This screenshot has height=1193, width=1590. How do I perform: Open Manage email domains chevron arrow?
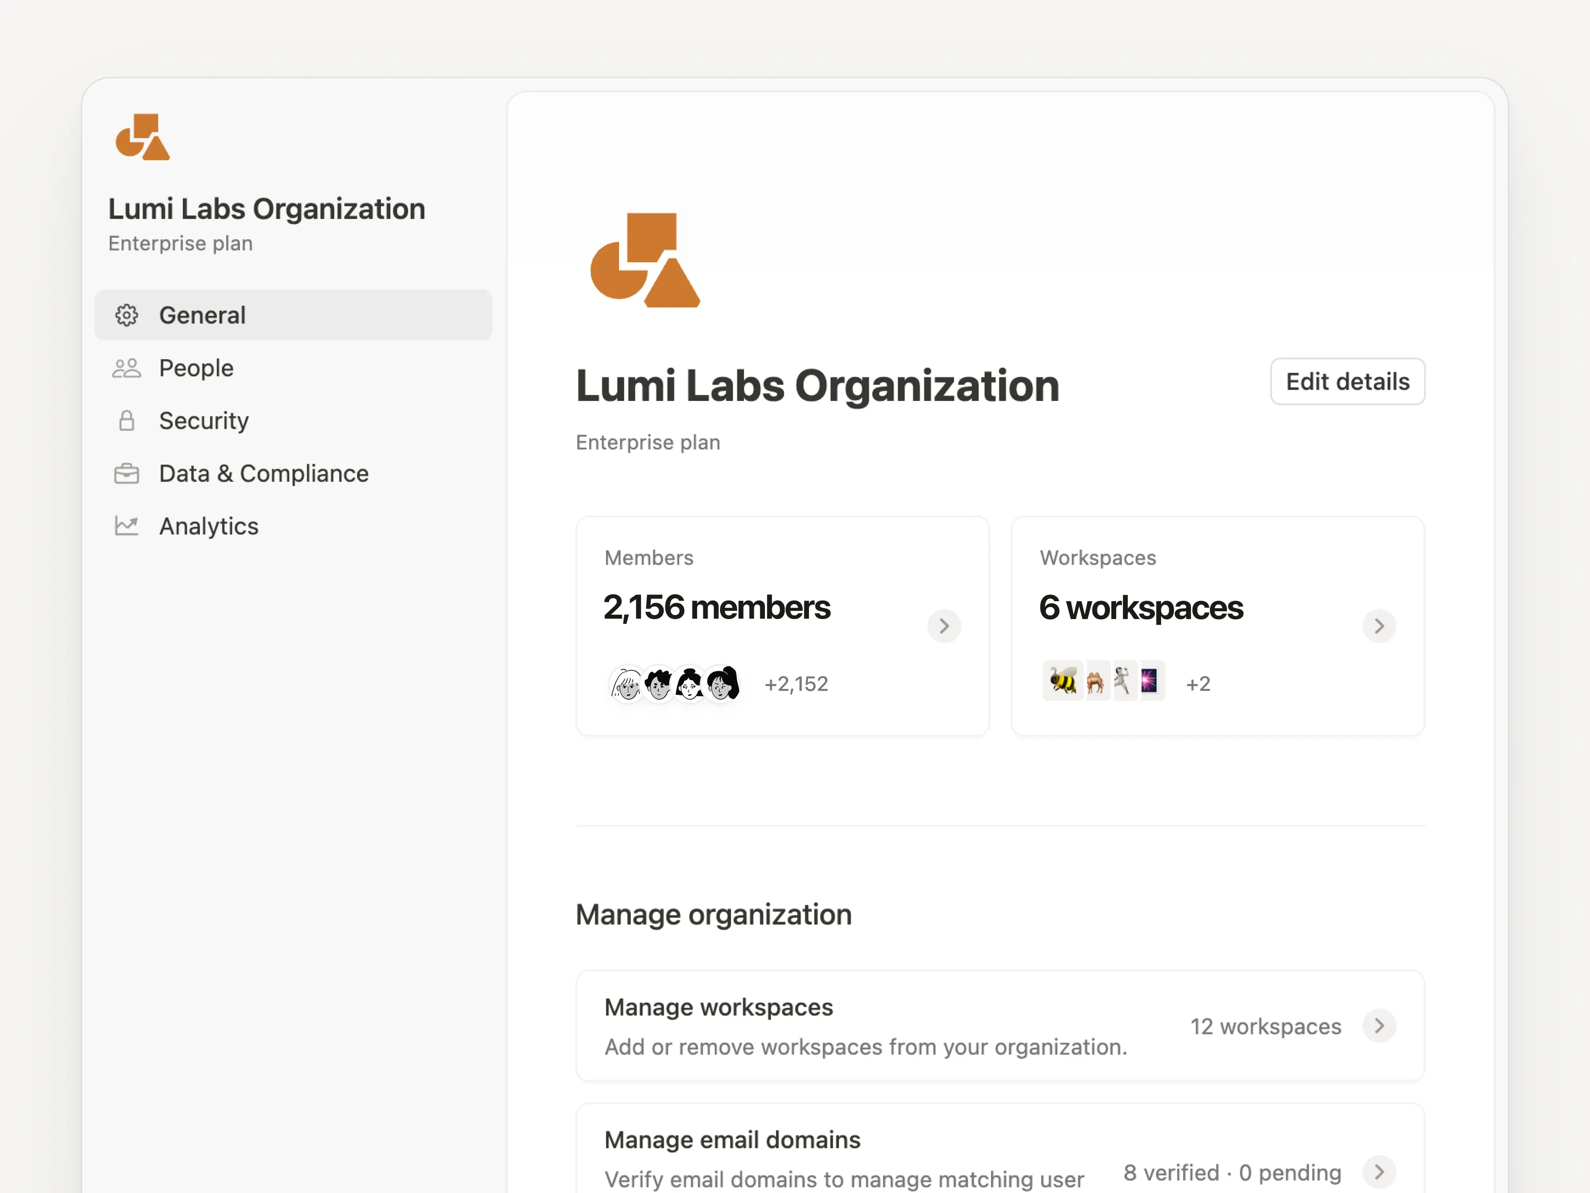point(1379,1172)
